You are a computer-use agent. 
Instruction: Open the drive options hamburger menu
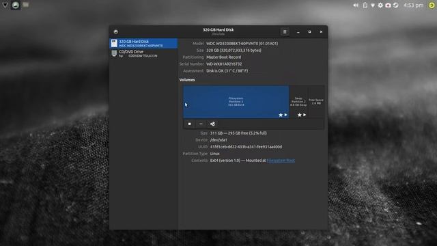point(285,32)
